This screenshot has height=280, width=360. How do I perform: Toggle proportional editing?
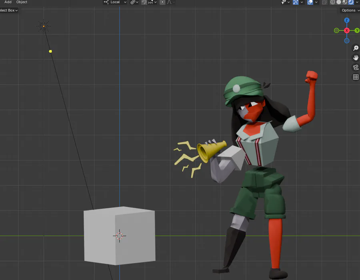point(162,2)
